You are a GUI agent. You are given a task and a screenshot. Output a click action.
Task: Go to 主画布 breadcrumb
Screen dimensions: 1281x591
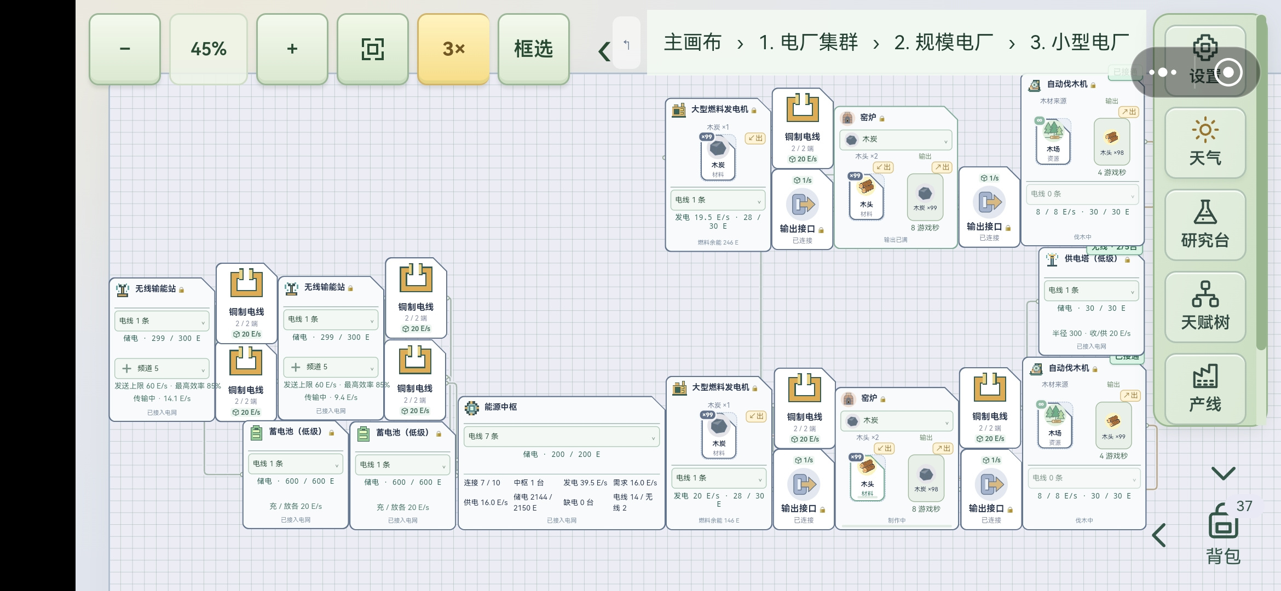pyautogui.click(x=693, y=42)
